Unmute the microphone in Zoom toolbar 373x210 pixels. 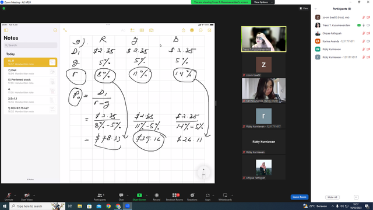(x=9, y=197)
